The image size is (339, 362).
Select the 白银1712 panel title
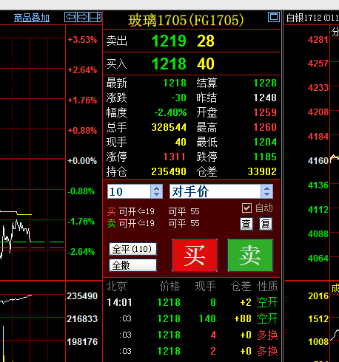[x=312, y=18]
